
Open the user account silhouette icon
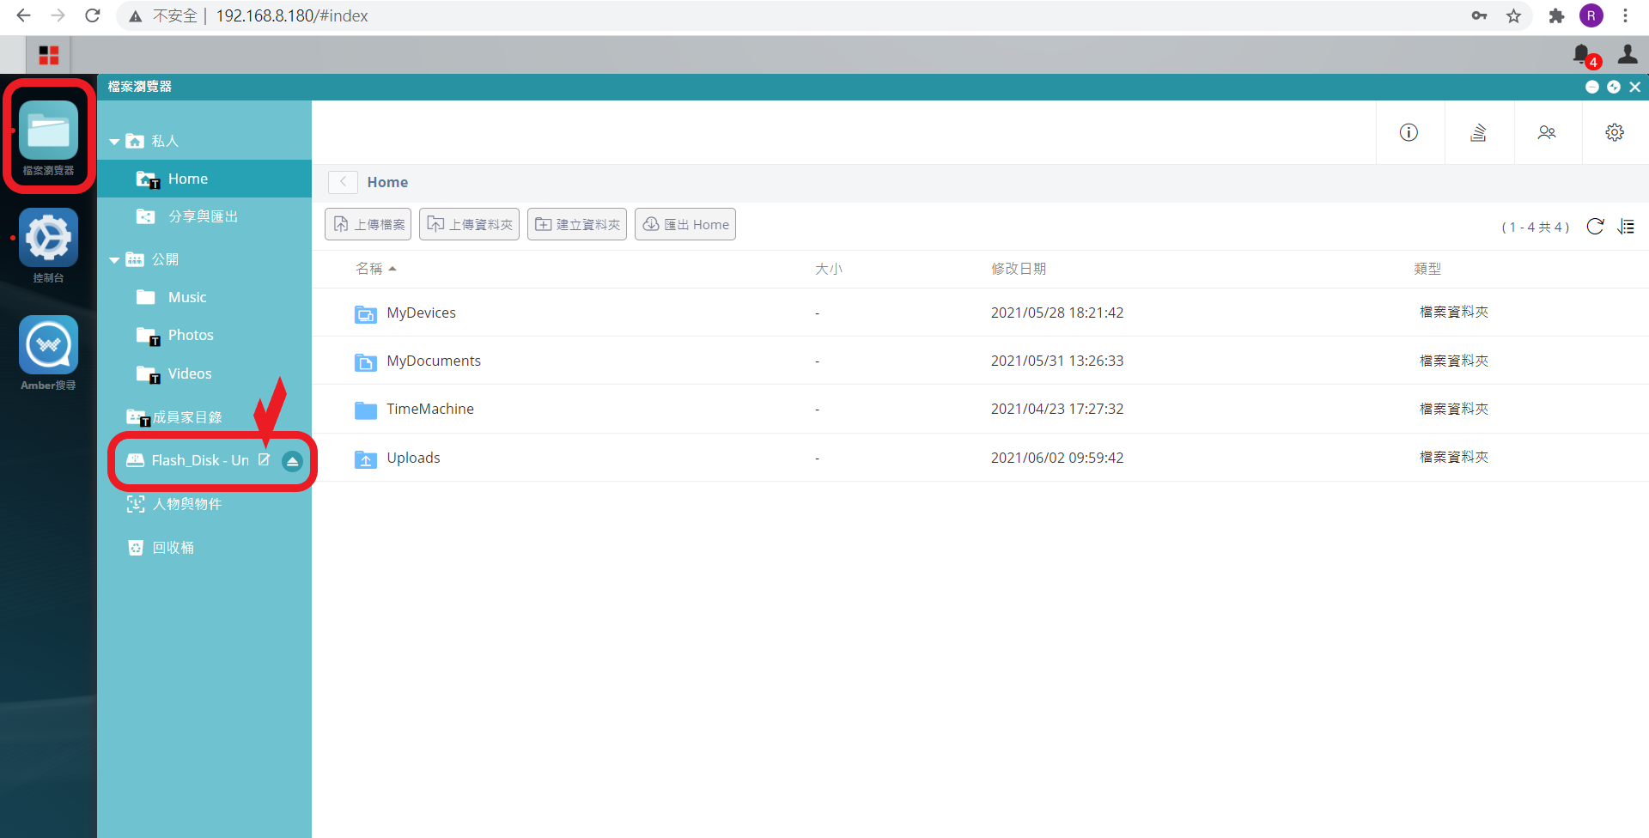coord(1628,55)
